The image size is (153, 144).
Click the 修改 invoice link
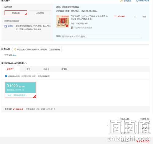(x=14, y=55)
